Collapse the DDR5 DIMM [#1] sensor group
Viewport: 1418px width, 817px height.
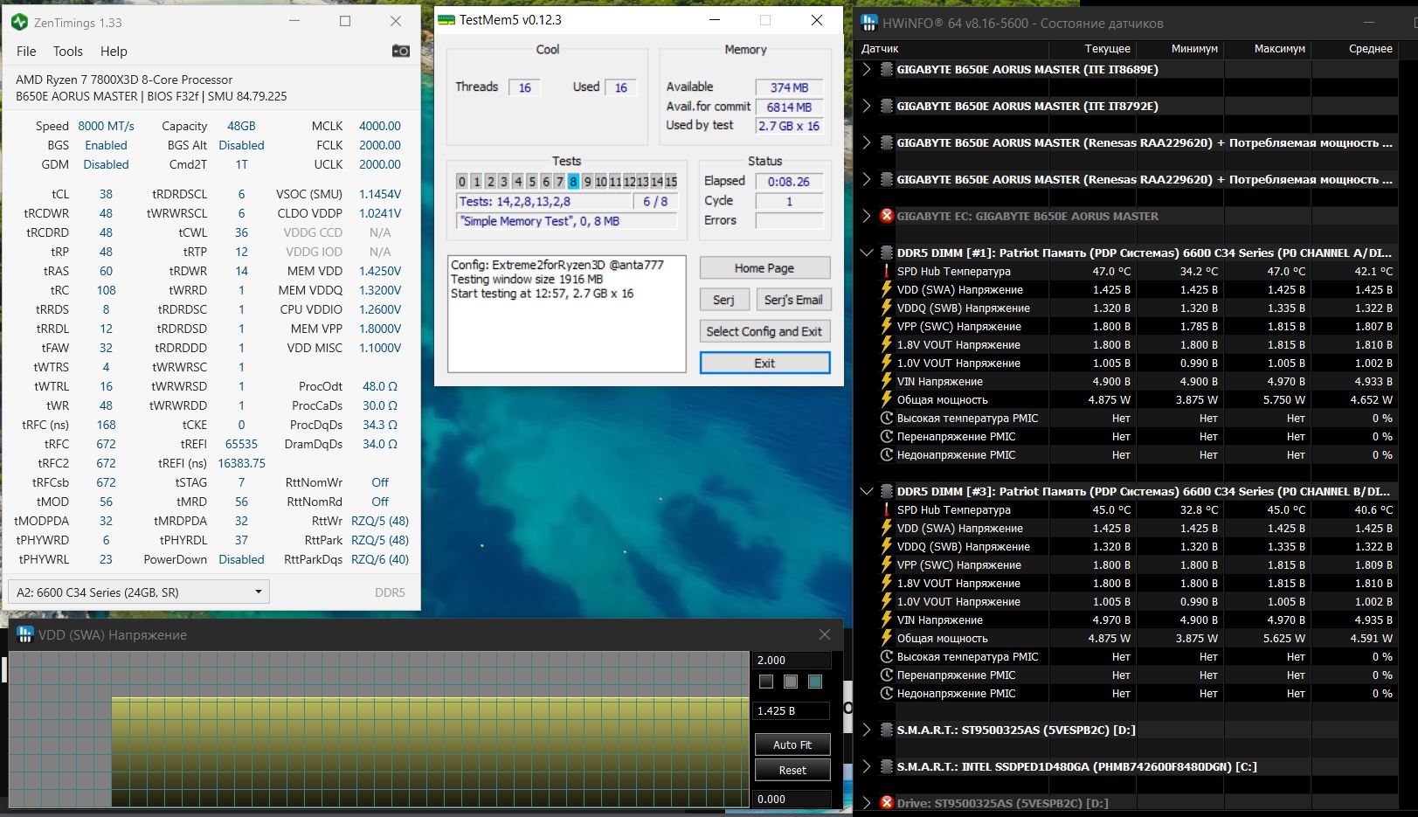coord(867,253)
